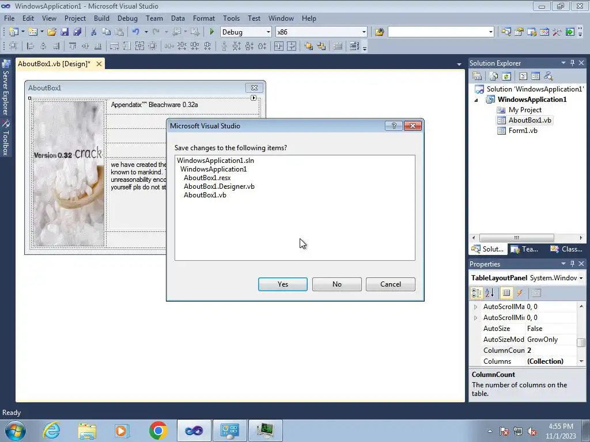The width and height of the screenshot is (590, 442).
Task: Expand the AutoScrollMargin property row
Action: tap(475, 307)
